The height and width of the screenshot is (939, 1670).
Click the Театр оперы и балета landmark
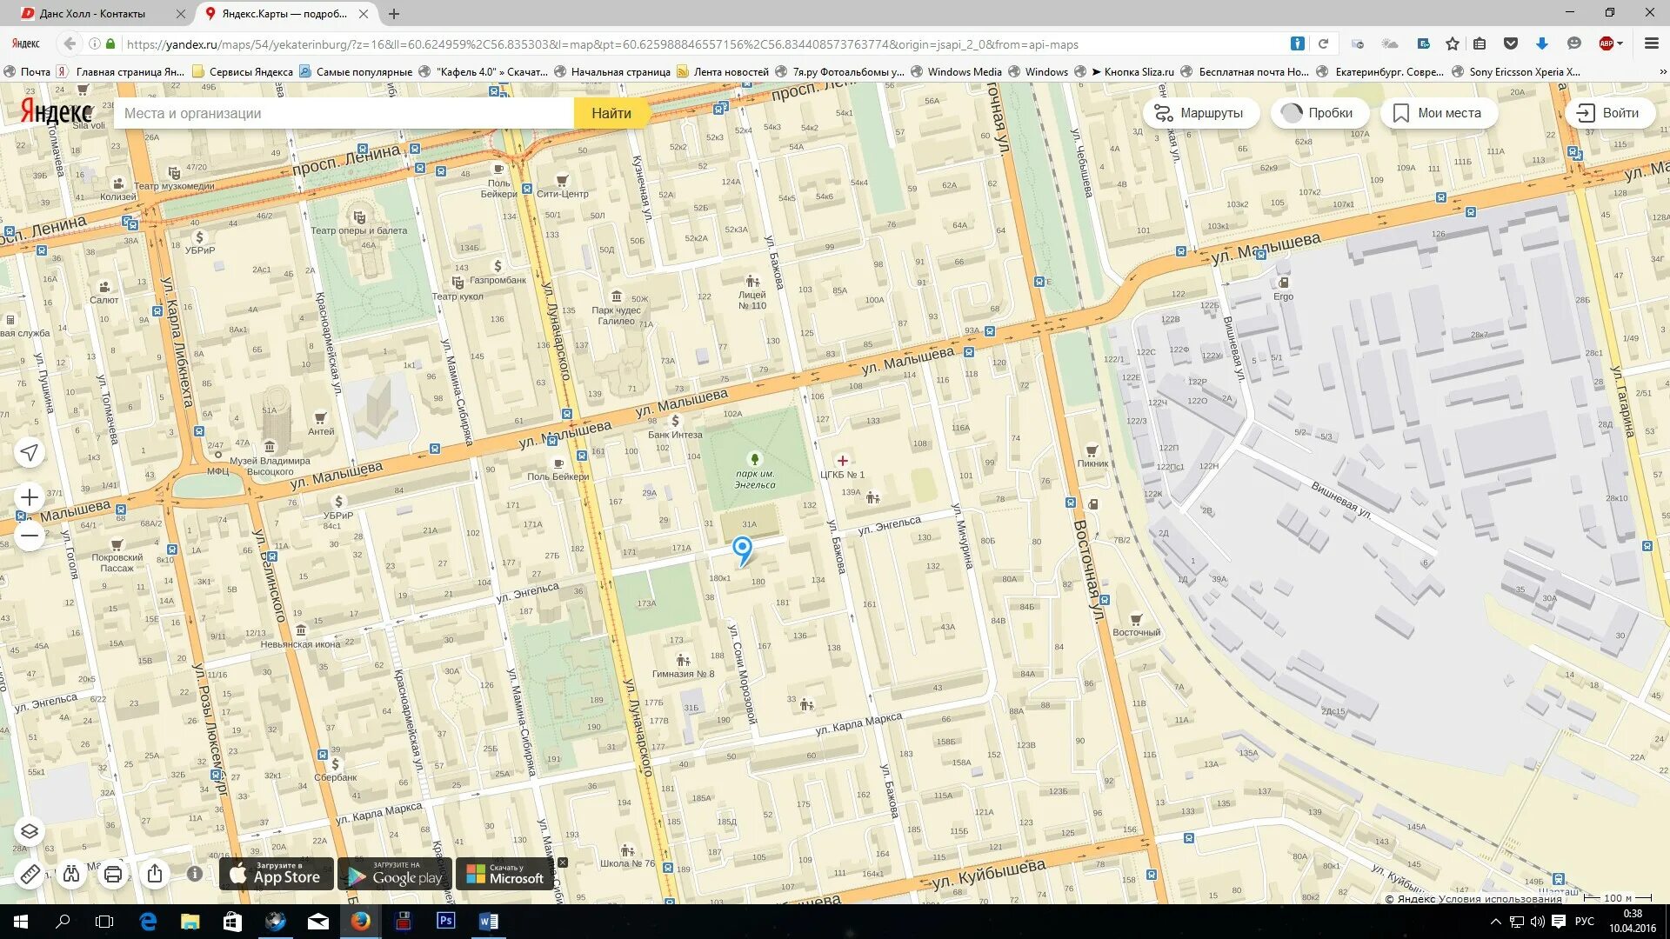point(358,223)
